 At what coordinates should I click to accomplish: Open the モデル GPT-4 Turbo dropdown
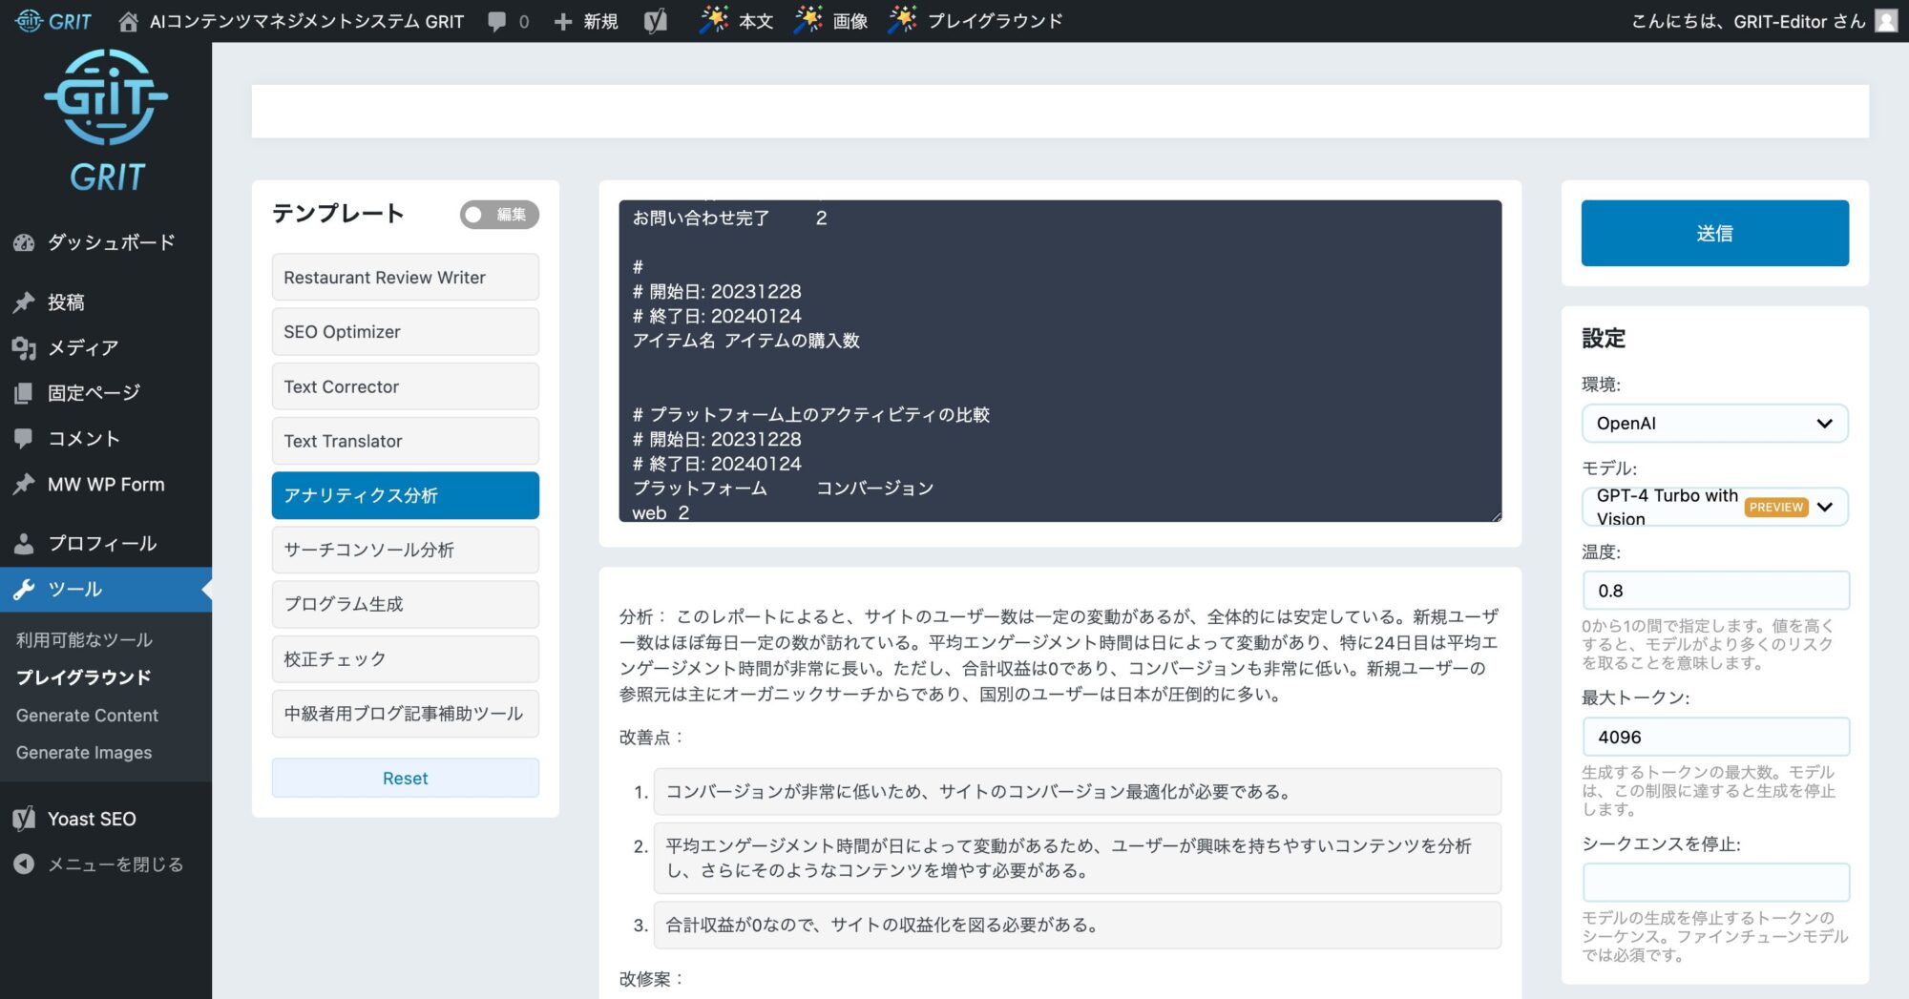(x=1714, y=507)
